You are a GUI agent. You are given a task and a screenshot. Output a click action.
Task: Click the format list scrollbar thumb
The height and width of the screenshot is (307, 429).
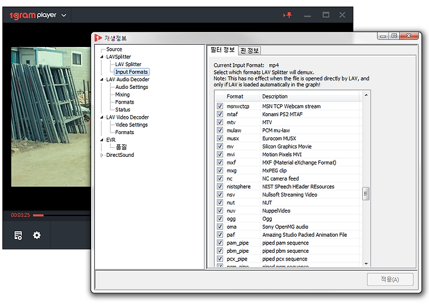[x=366, y=194]
